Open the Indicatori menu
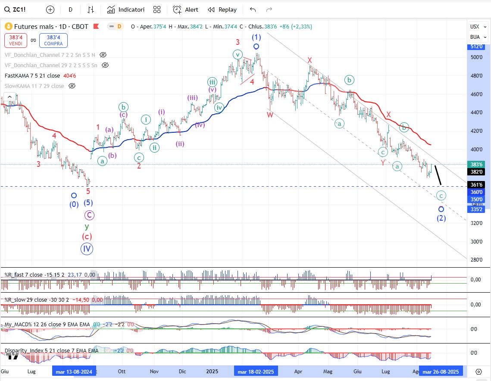This screenshot has height=381, width=491. coord(126,9)
